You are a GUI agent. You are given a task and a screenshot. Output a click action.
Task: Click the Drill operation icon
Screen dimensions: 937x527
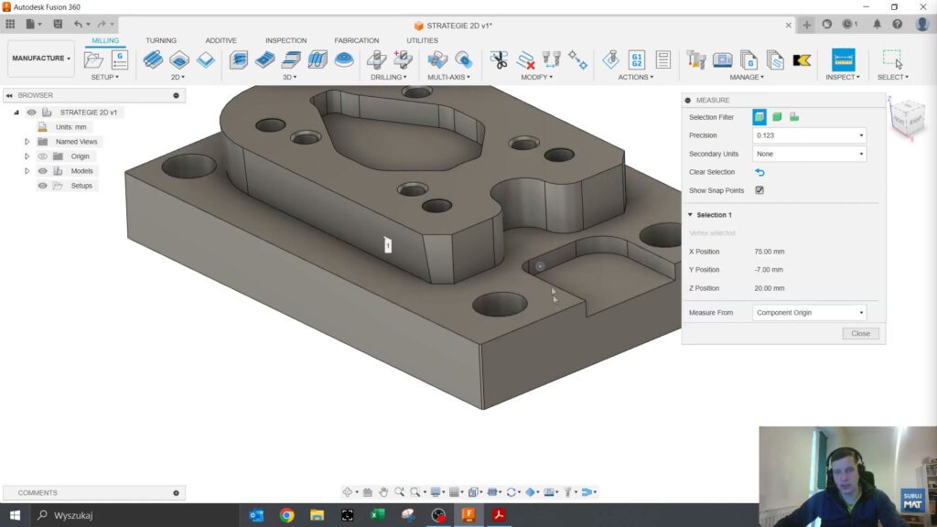click(x=376, y=60)
